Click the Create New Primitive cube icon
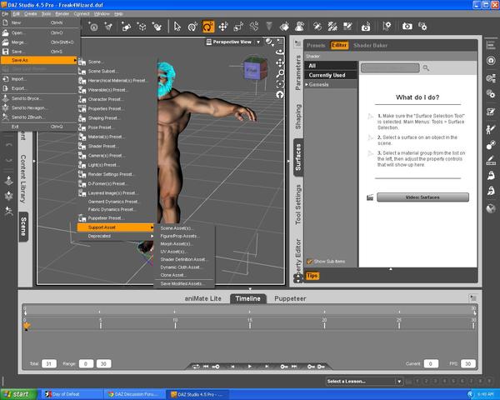Viewport: 500px width, 400px height. [142, 27]
